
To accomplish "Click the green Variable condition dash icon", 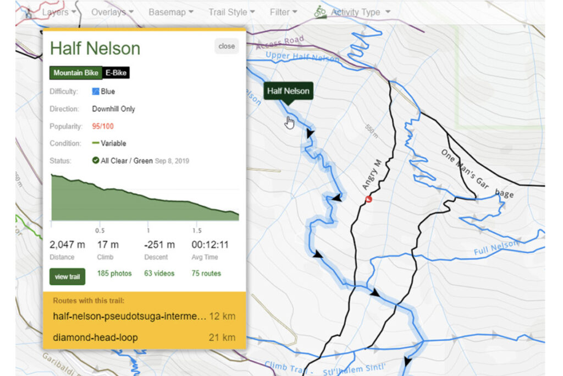I will pyautogui.click(x=96, y=143).
